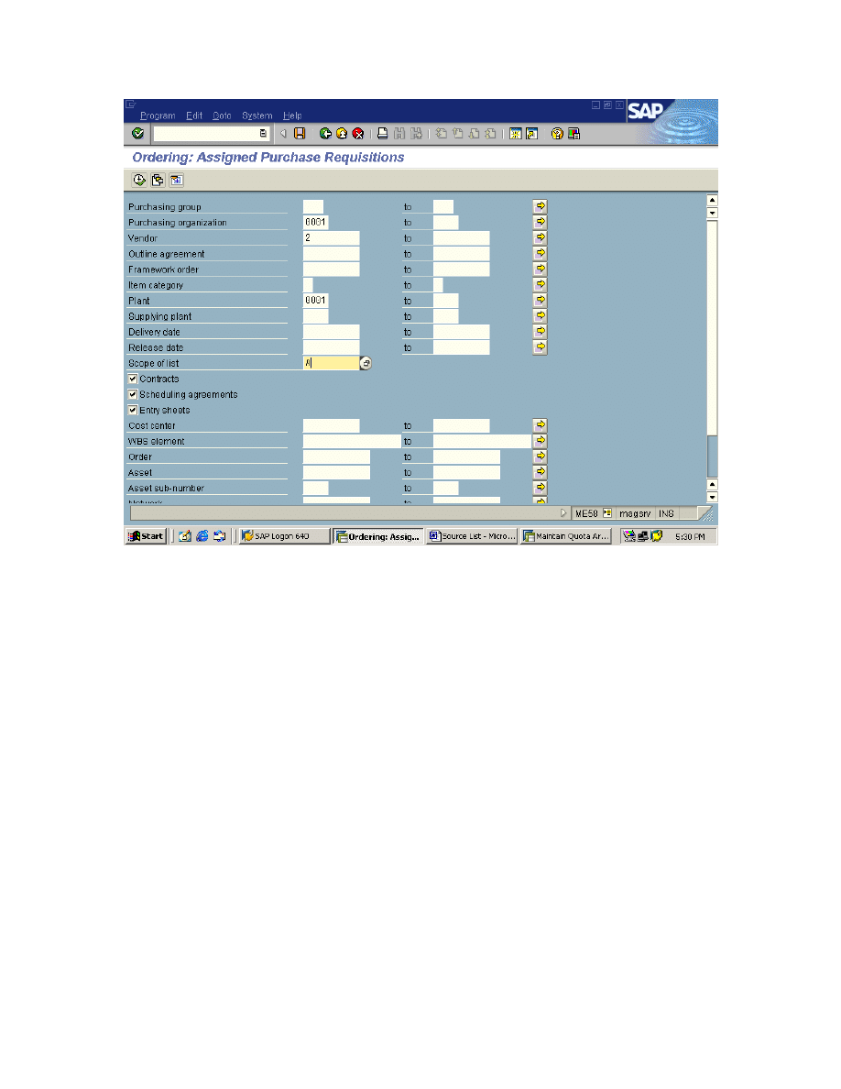This screenshot has width=841, height=1089.
Task: Uncheck the Contracts checkbox
Action: (x=133, y=379)
